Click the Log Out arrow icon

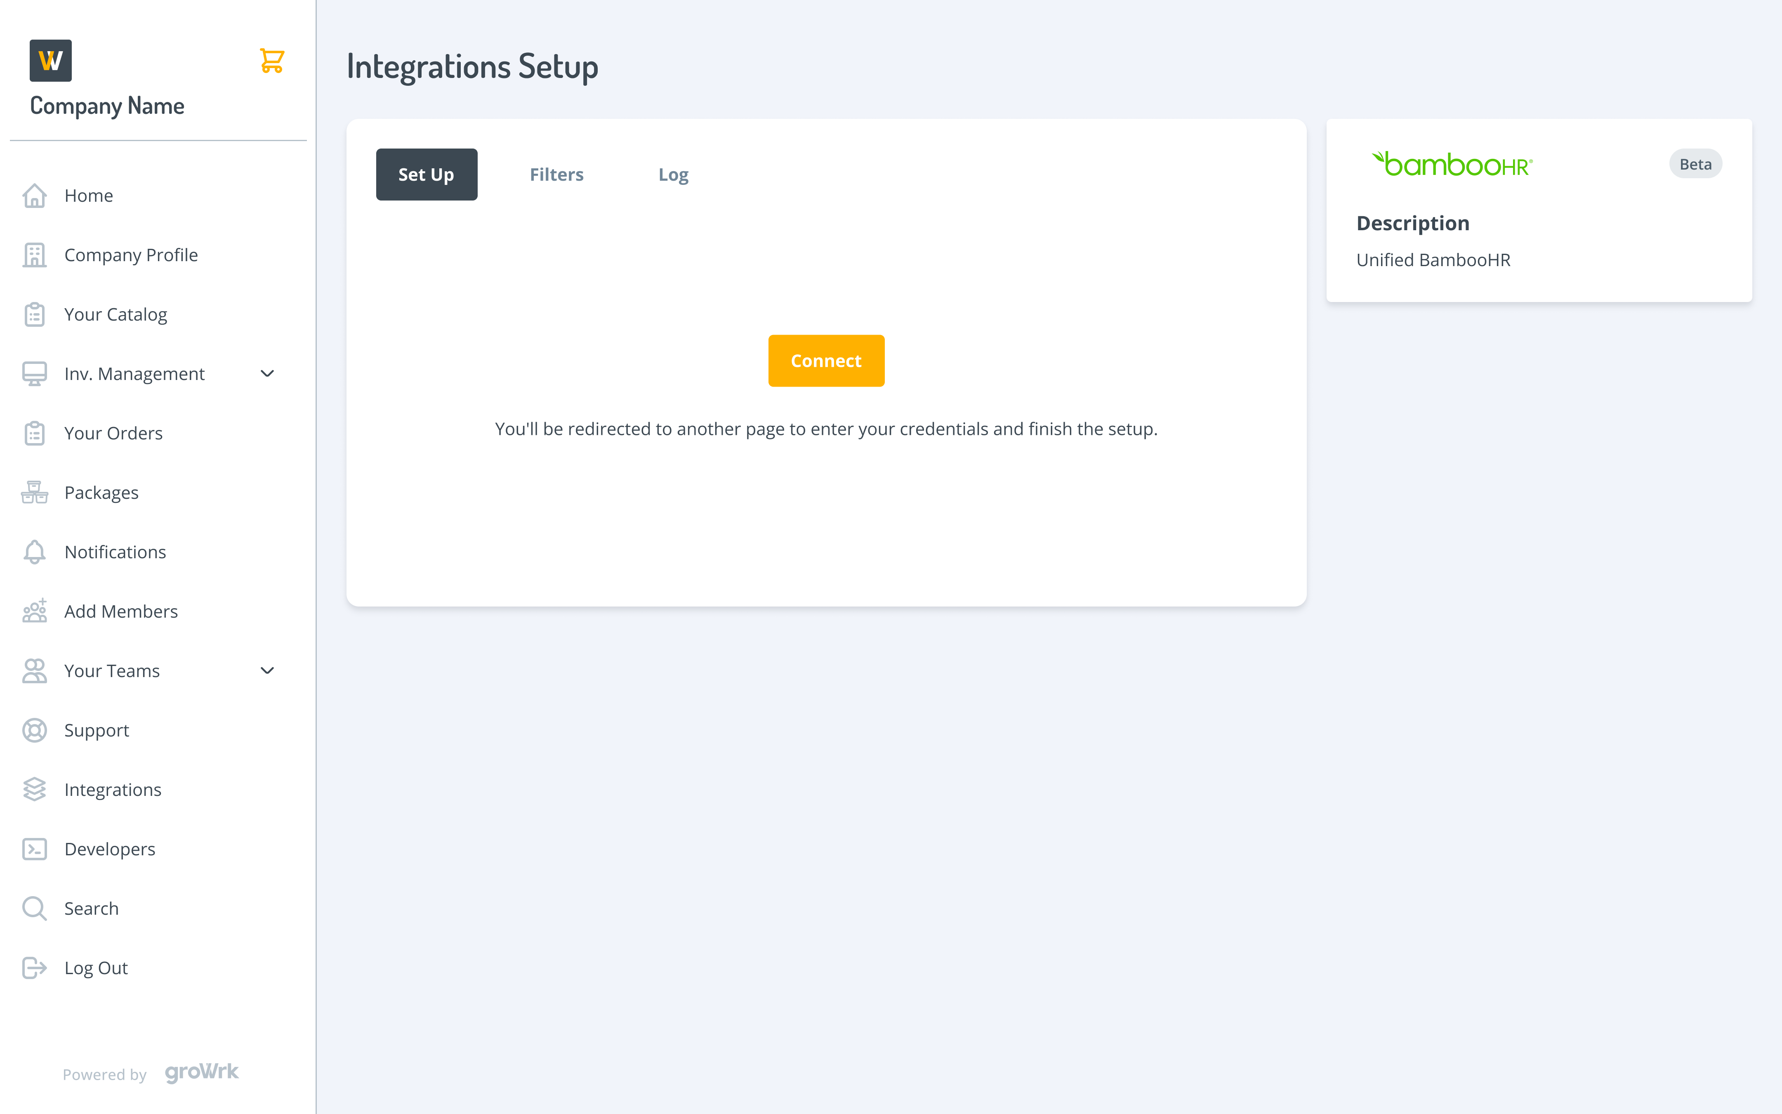[35, 968]
